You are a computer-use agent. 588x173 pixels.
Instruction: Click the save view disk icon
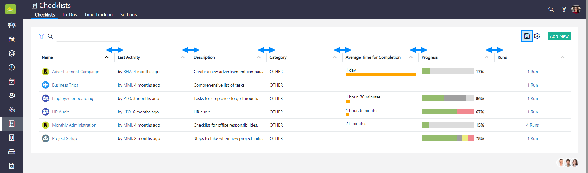click(x=526, y=36)
